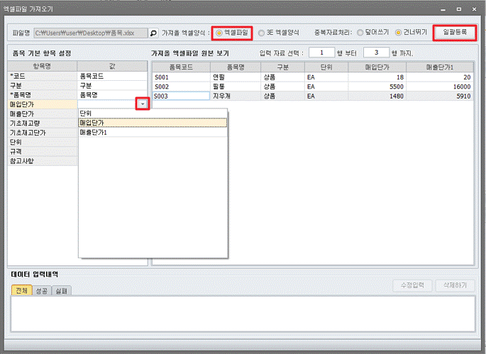Switch to the 성공 tab
This screenshot has height=354, width=486.
41,290
